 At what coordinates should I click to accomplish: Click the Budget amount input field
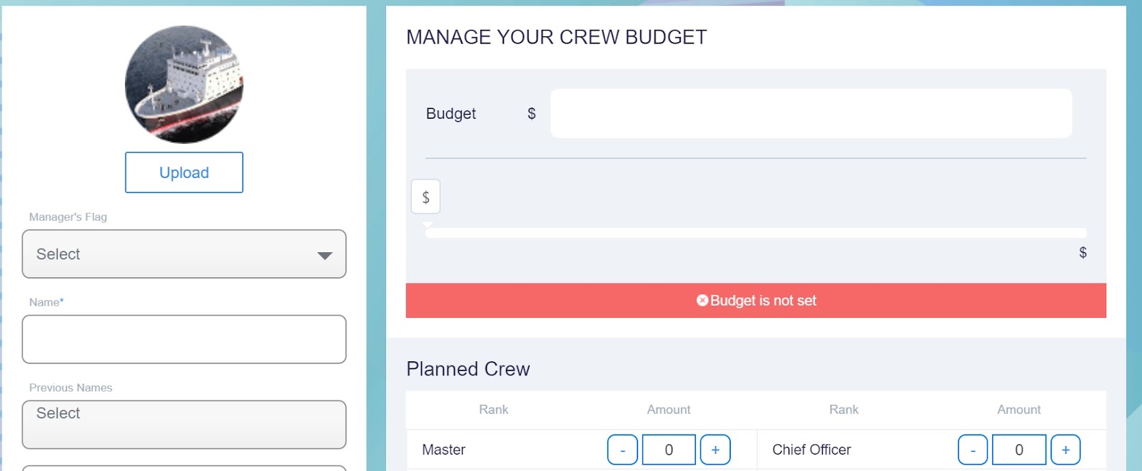coord(811,113)
